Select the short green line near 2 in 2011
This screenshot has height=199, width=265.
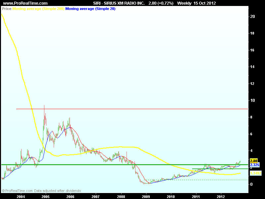(220, 169)
